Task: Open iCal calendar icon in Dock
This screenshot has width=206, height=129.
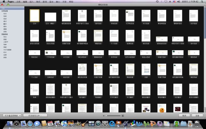Action: pyautogui.click(x=50, y=123)
